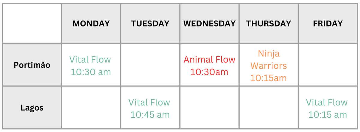360x132 pixels.
Task: Click the 10:15am time under Ninja Warriors
Action: tap(268, 78)
